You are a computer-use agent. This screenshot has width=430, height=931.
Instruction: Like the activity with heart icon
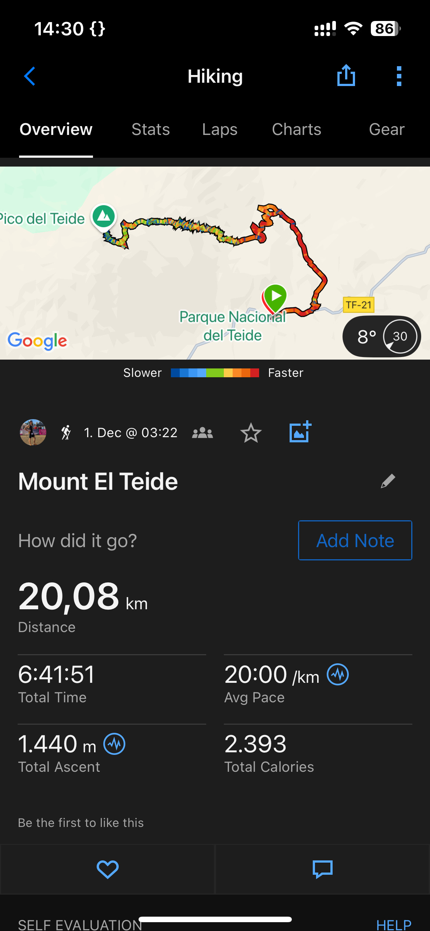click(x=107, y=869)
